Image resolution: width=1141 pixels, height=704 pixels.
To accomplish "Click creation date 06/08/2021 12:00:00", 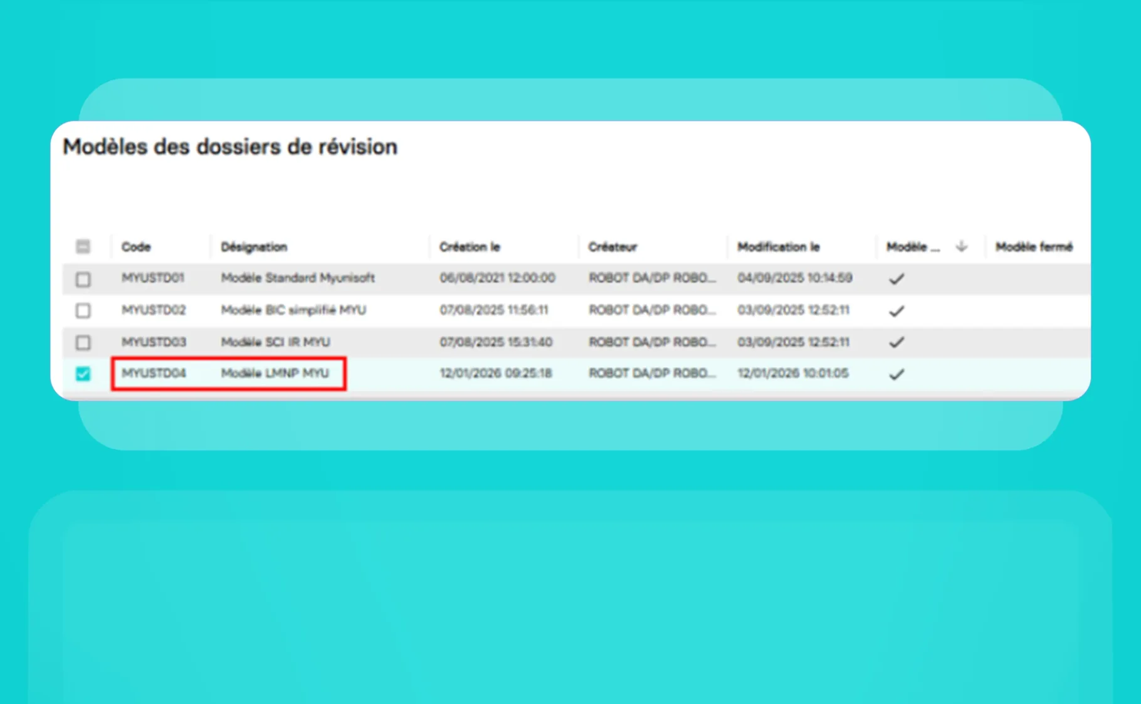I will click(497, 278).
